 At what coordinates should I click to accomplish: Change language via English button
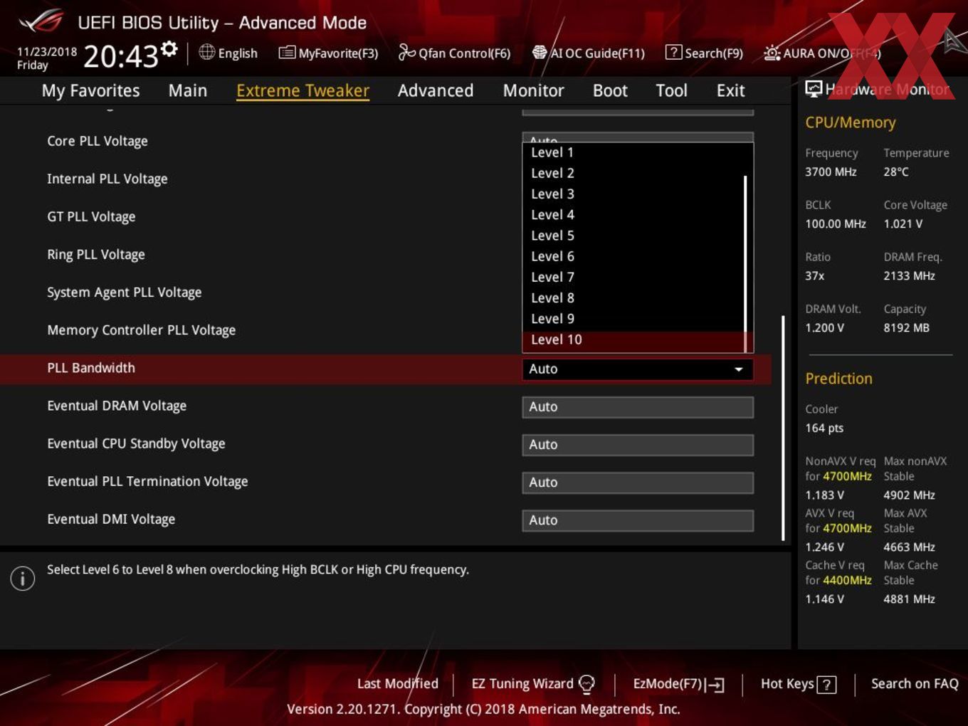point(228,53)
